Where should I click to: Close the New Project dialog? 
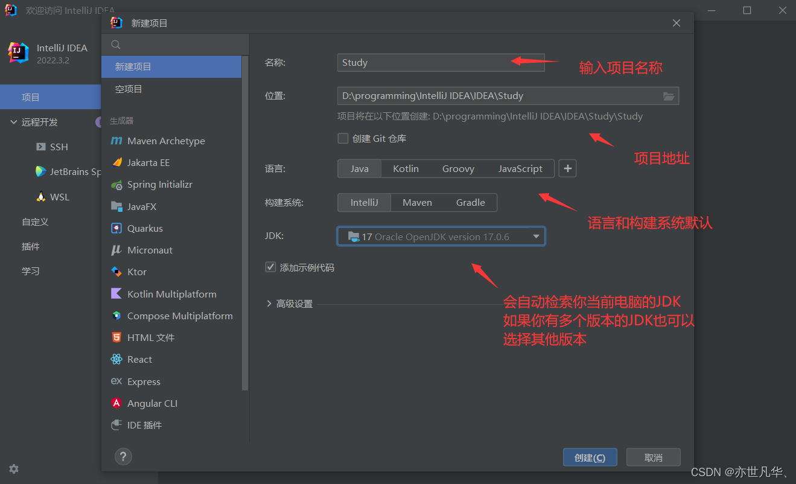[677, 23]
